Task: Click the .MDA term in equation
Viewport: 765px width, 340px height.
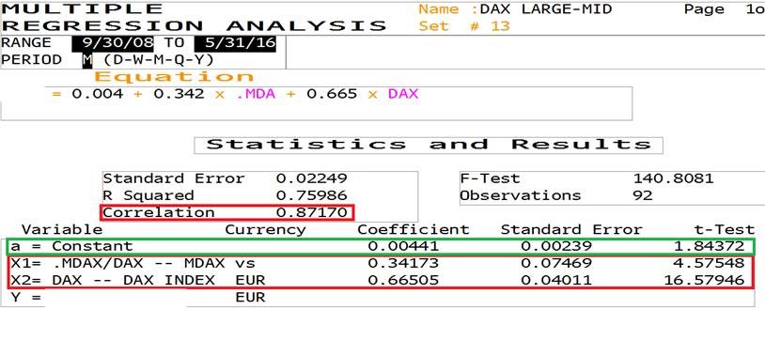Action: pos(256,94)
